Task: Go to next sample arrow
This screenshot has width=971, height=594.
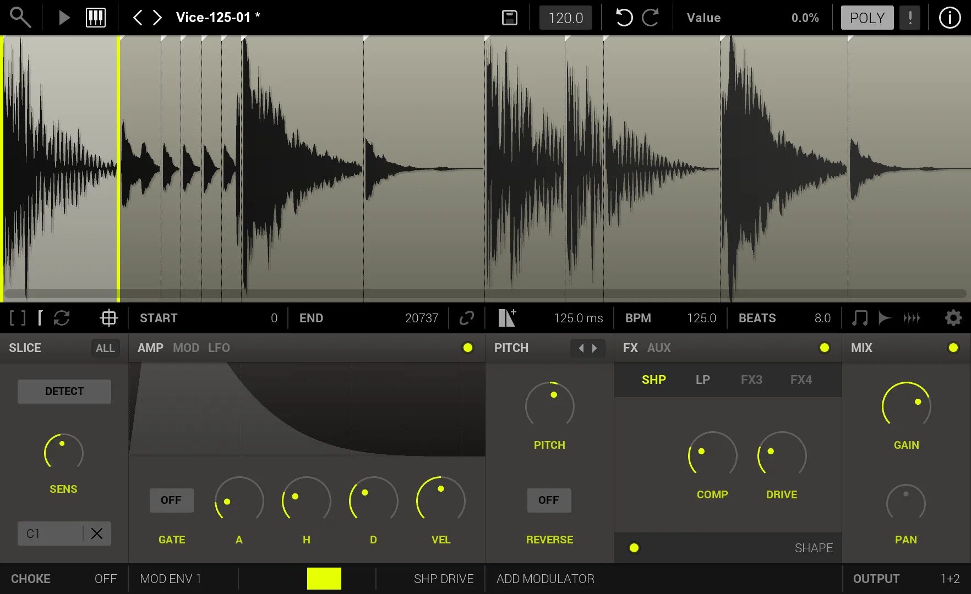Action: coord(157,18)
